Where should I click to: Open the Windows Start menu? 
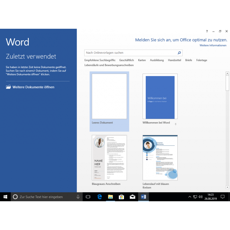pyautogui.click(x=5, y=197)
